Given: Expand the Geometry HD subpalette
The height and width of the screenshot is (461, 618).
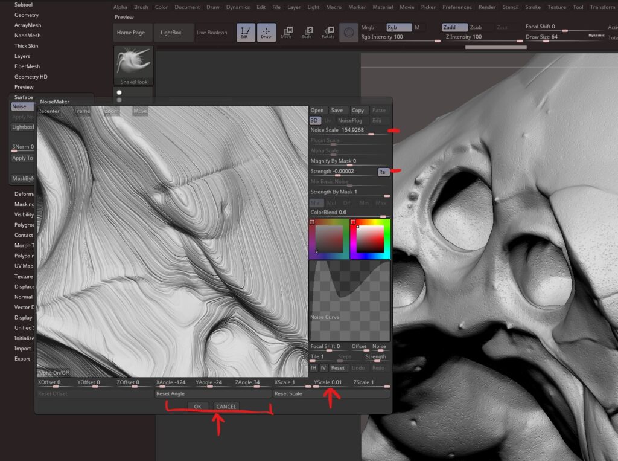Looking at the screenshot, I should (31, 77).
